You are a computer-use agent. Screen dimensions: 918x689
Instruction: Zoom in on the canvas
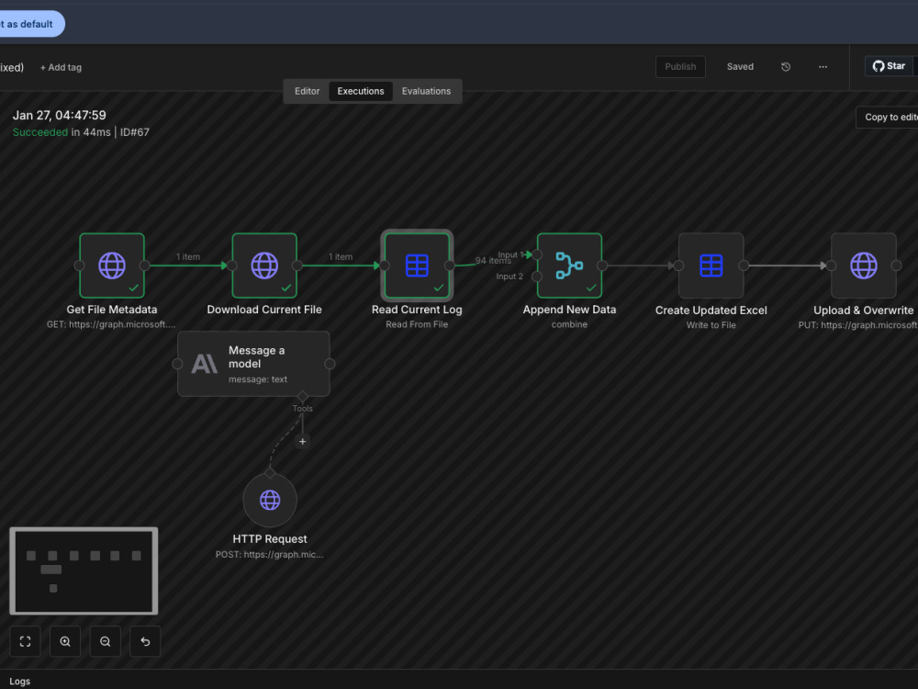65,641
